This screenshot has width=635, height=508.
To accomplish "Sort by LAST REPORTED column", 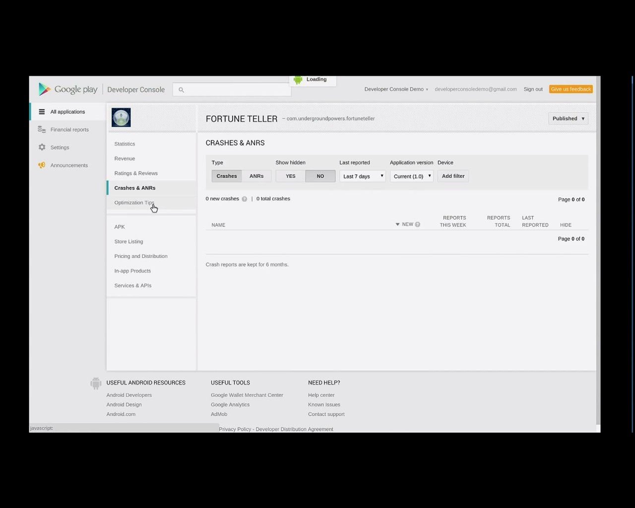I will click(535, 221).
